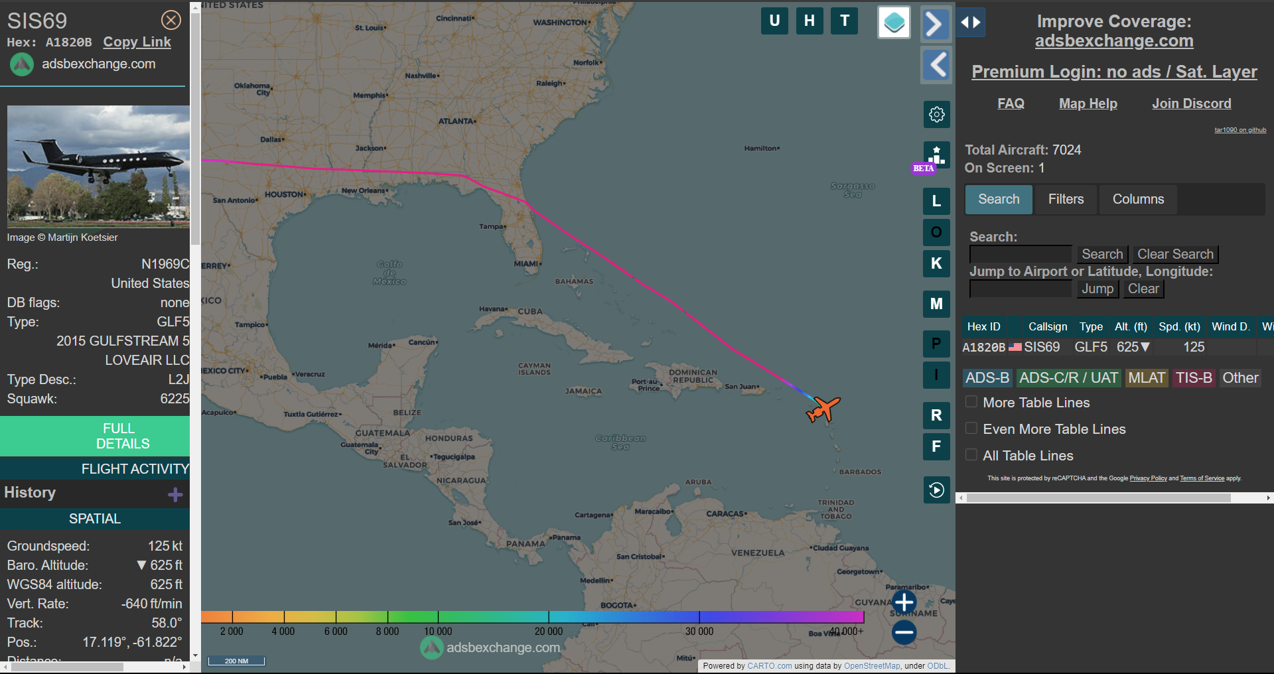Sort table by Hex ID column
The width and height of the screenshot is (1274, 674).
983,326
